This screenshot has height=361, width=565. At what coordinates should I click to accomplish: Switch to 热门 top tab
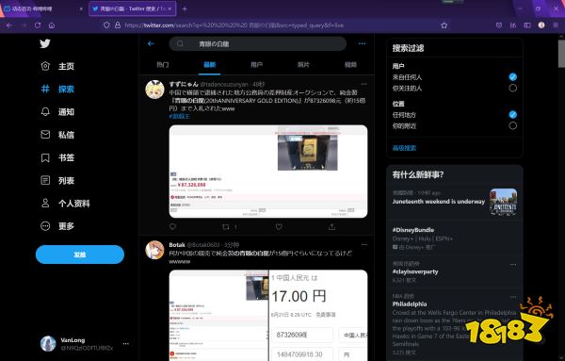click(x=163, y=64)
